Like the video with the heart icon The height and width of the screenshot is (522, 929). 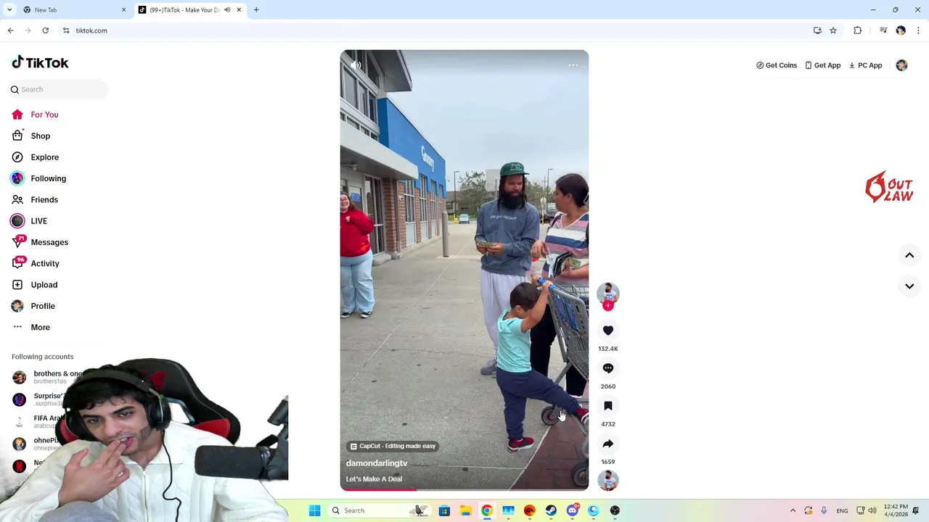[x=608, y=331]
